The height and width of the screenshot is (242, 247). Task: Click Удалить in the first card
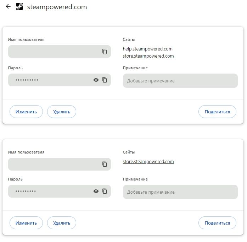tap(62, 112)
